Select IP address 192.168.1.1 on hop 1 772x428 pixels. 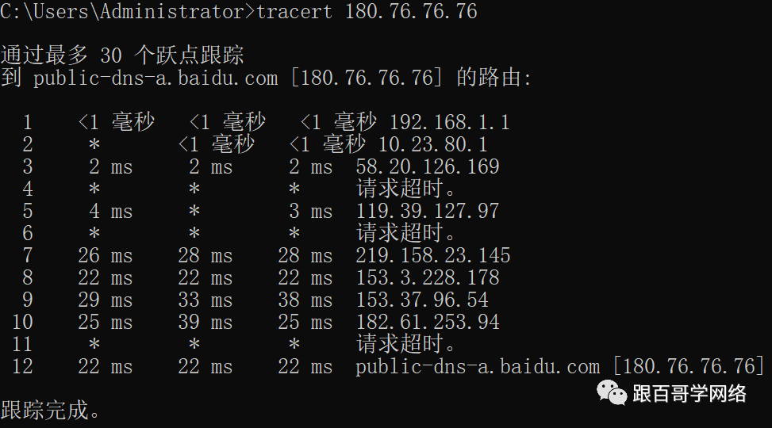450,122
